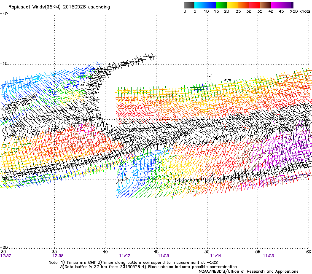
Task: Click the 11:05 pass time label
Action: coord(268,256)
